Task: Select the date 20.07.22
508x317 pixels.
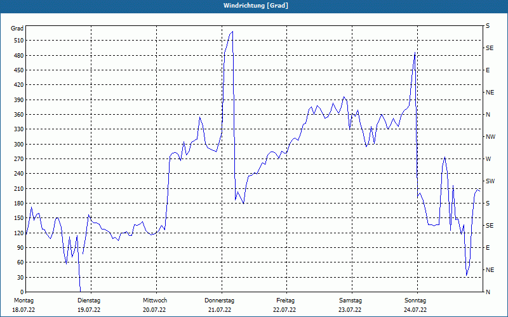Action: (x=154, y=310)
